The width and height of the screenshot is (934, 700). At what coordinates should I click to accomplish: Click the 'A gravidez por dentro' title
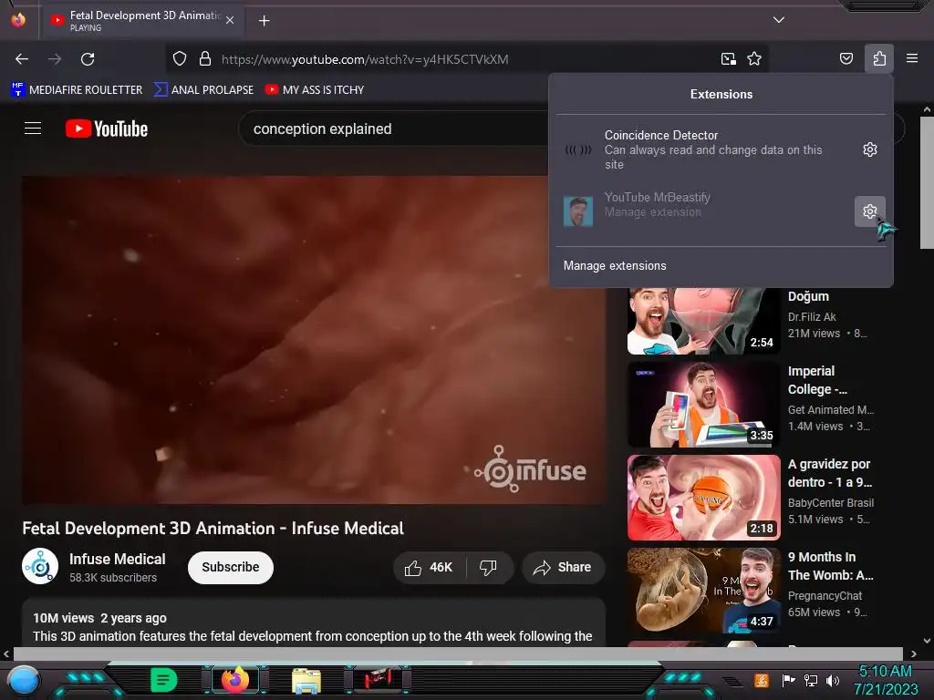tap(829, 473)
